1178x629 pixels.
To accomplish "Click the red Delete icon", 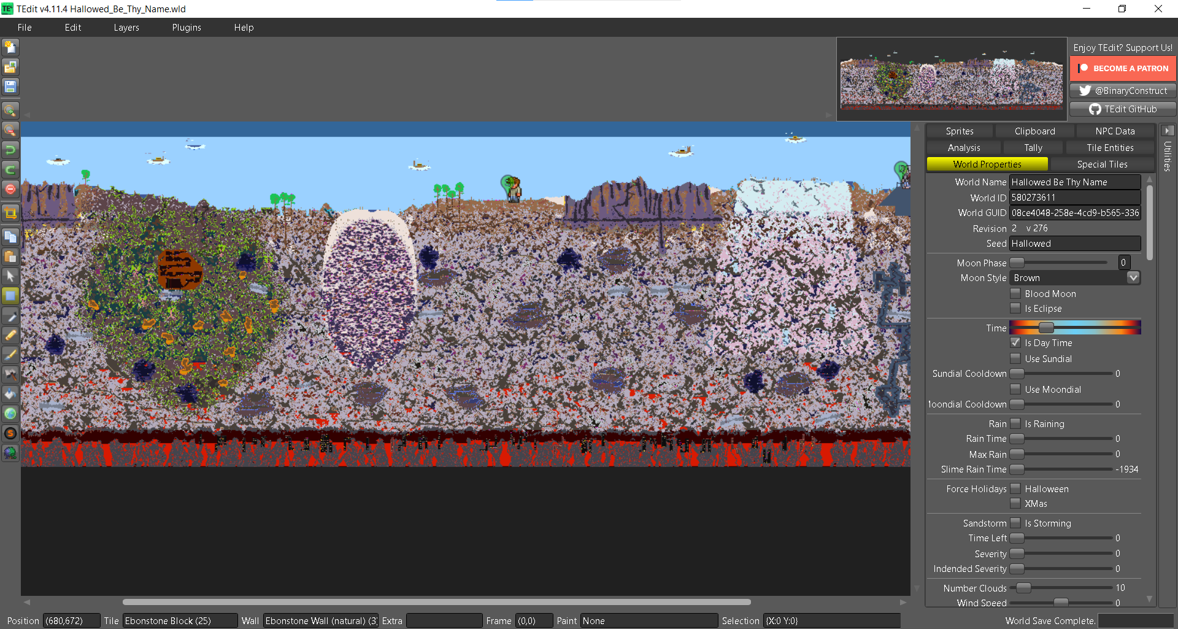I will click(10, 189).
